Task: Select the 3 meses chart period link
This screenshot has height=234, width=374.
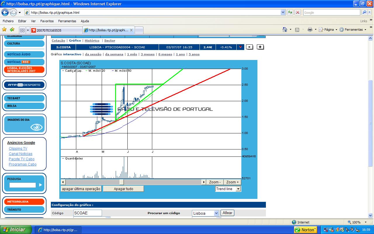Action: [148, 54]
